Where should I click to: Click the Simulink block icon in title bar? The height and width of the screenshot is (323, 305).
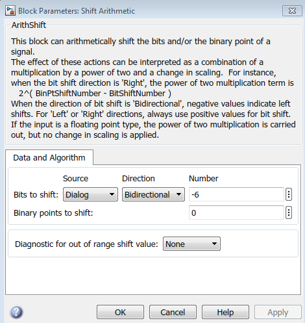[x=10, y=10]
